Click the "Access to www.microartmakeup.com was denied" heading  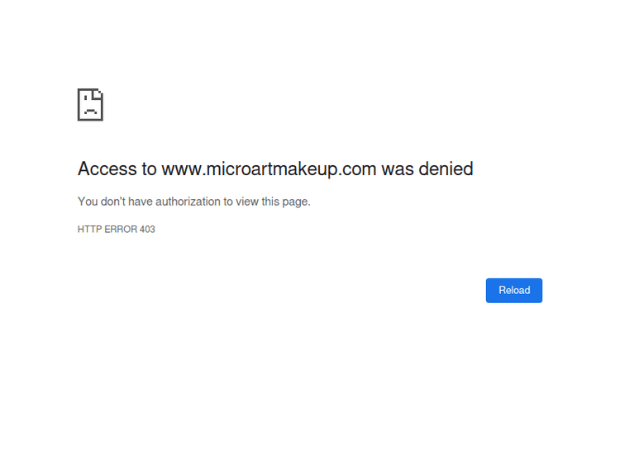(x=275, y=169)
